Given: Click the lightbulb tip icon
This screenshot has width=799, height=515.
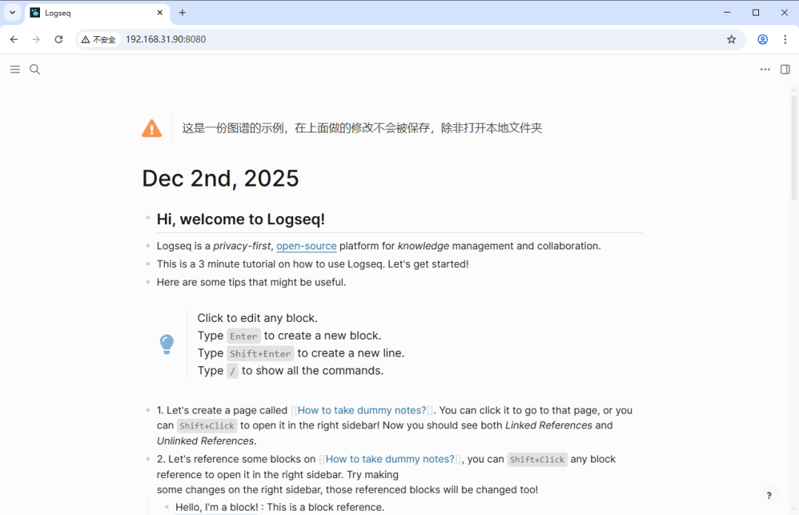Looking at the screenshot, I should 166,343.
